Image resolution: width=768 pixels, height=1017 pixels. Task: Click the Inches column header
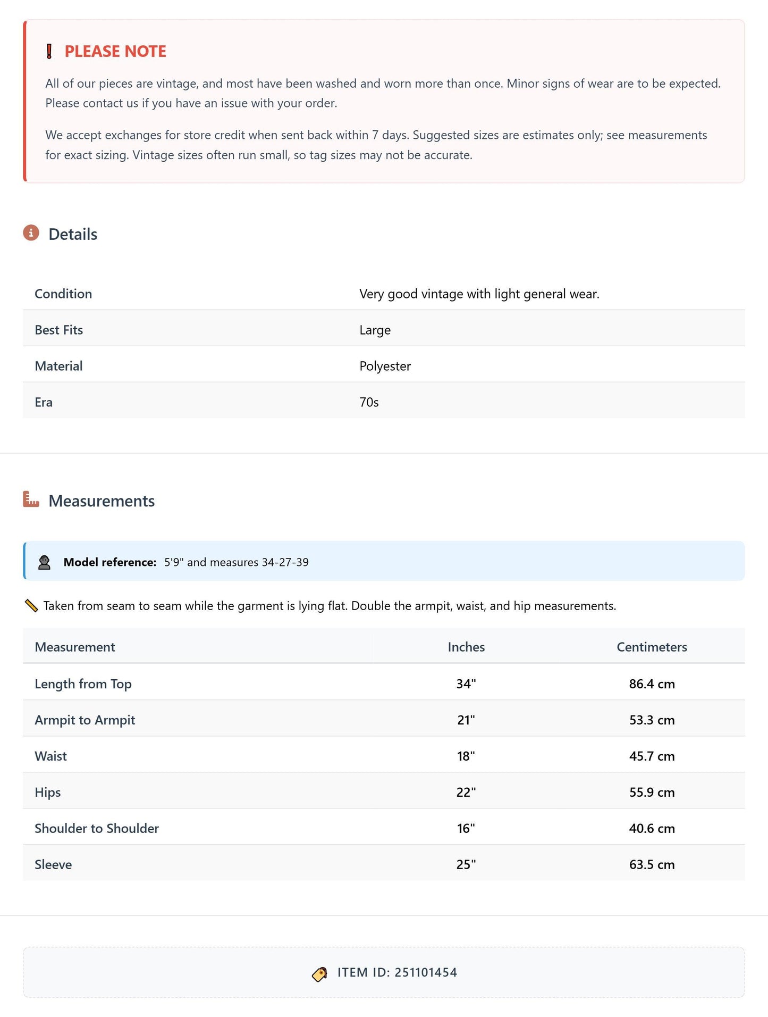click(x=466, y=647)
